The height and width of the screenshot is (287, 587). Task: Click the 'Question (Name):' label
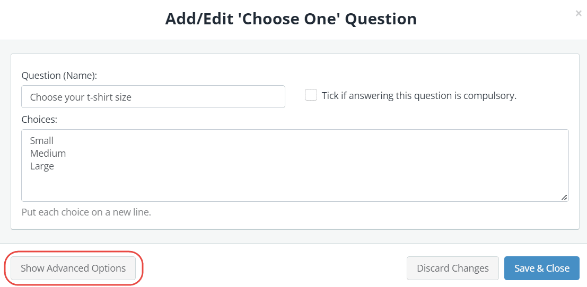(x=59, y=76)
